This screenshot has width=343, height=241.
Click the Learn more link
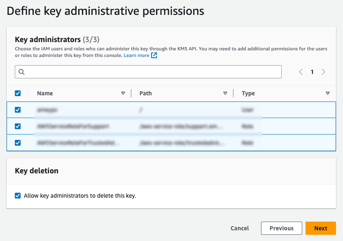click(137, 55)
